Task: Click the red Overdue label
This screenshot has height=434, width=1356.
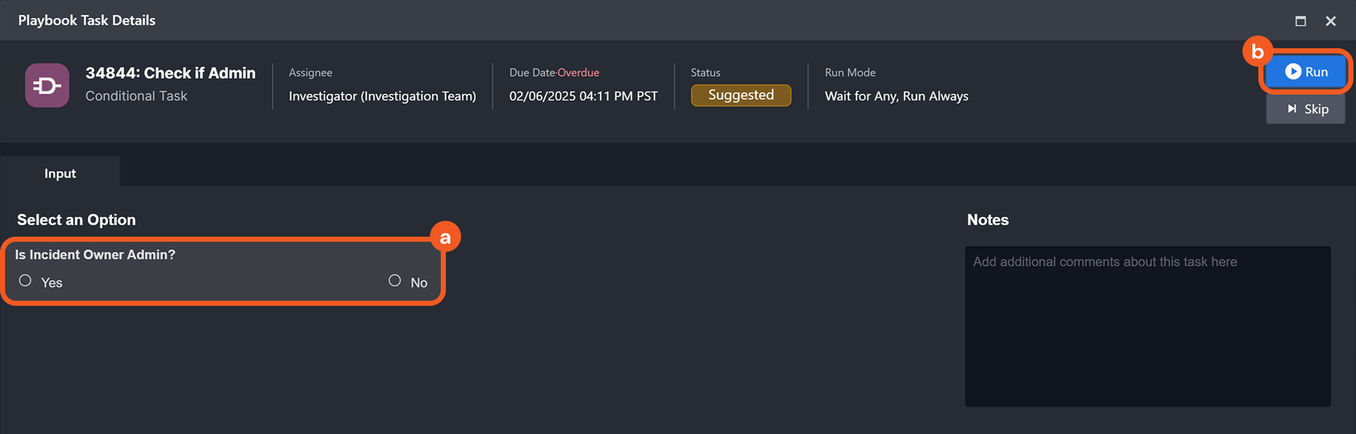Action: click(x=578, y=72)
